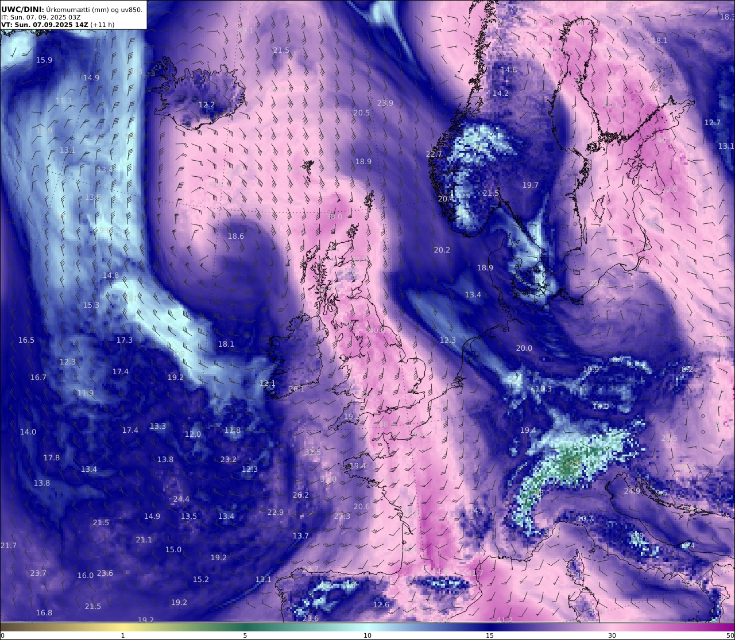Click the 13.7 value label
735x640 pixels.
(301, 536)
